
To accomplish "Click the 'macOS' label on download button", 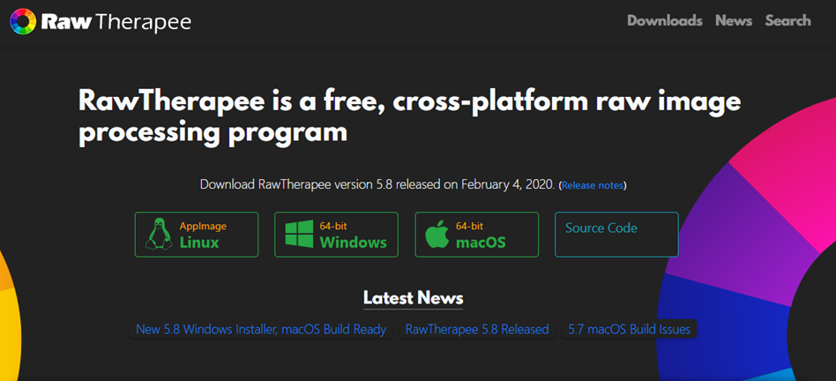I will (x=481, y=243).
